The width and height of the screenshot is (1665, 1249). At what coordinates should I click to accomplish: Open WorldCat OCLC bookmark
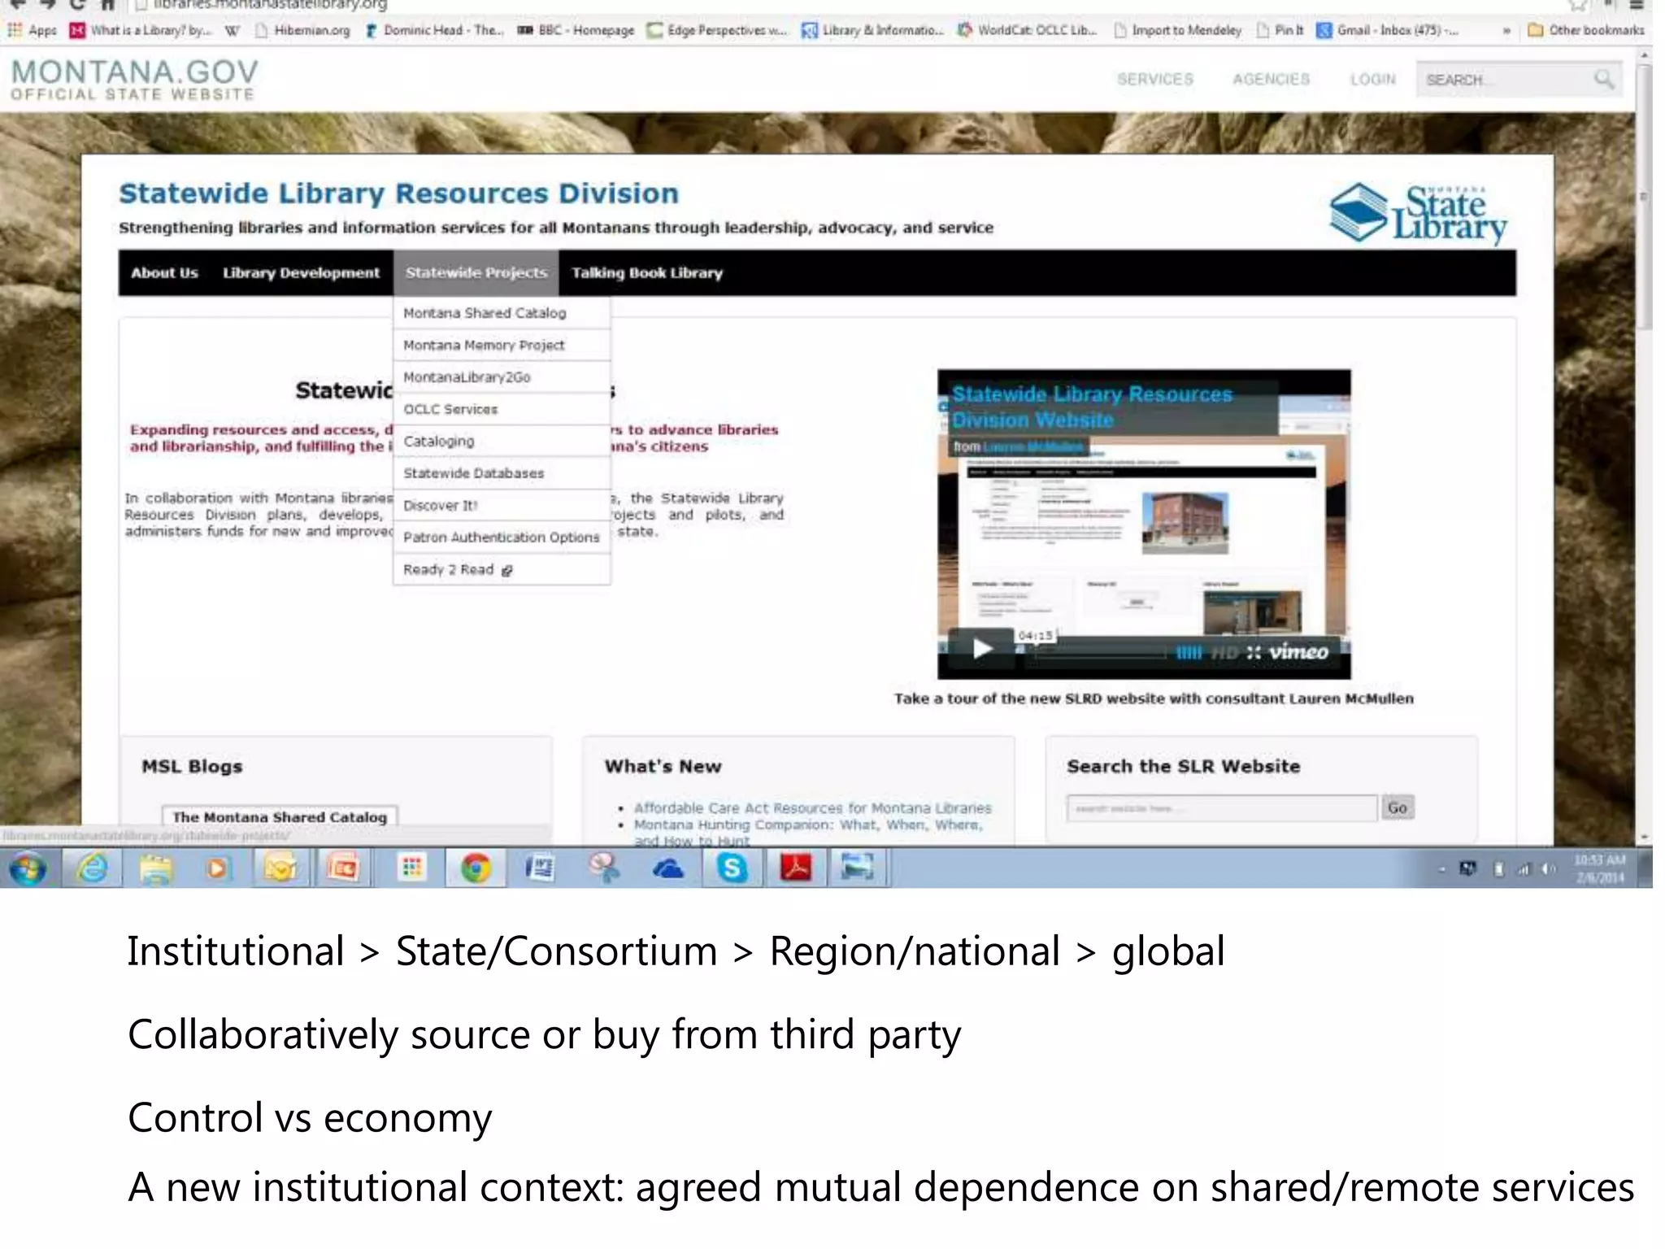[1028, 31]
